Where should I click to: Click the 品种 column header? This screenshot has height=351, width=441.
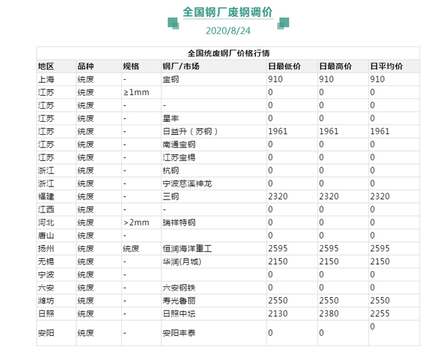coord(85,66)
